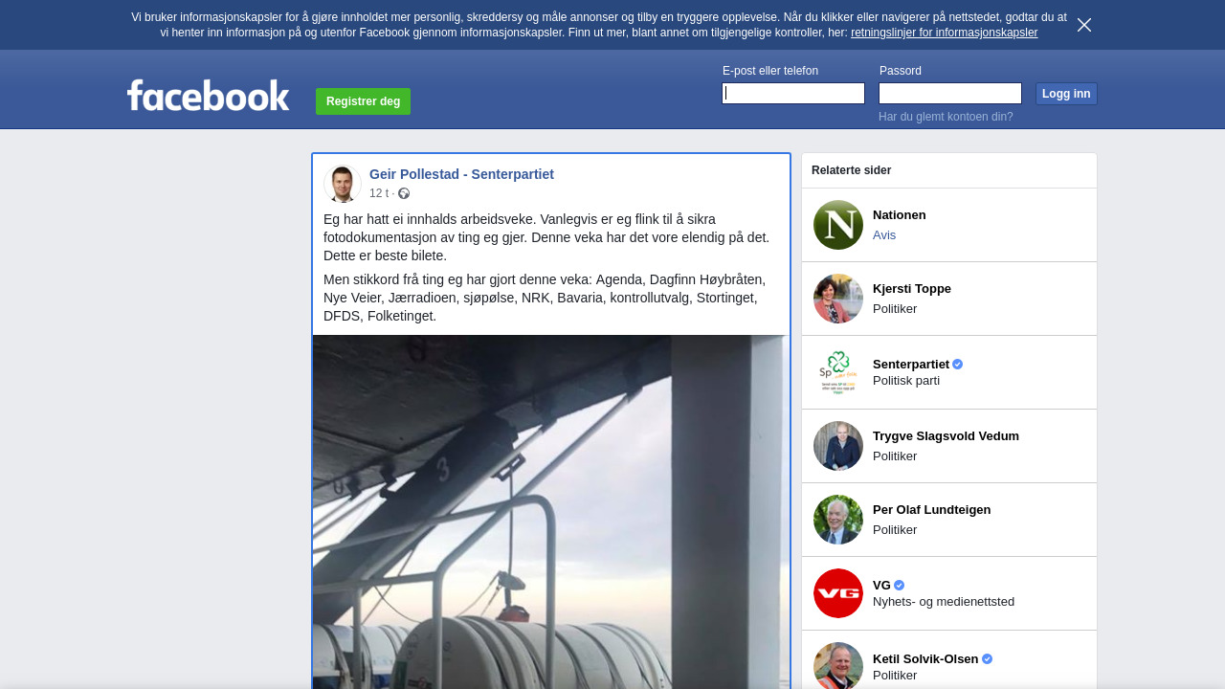The image size is (1225, 689).
Task: Click Ketil Solvik-Olsen's profile picture
Action: point(838,665)
